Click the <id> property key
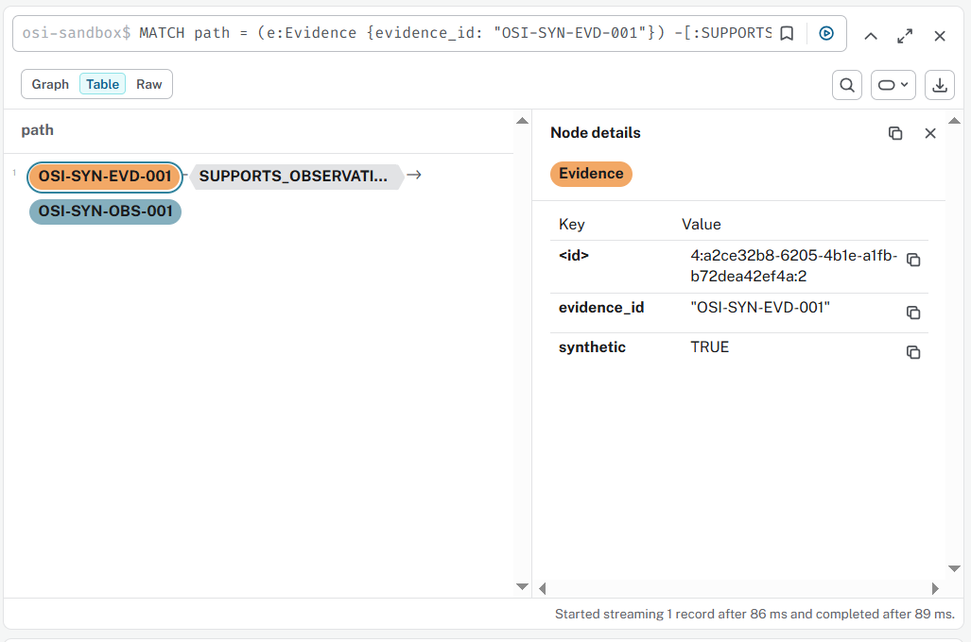The image size is (971, 642). pyautogui.click(x=574, y=256)
